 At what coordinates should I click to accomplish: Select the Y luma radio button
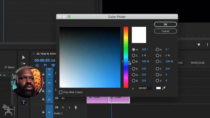pyautogui.click(x=157, y=69)
